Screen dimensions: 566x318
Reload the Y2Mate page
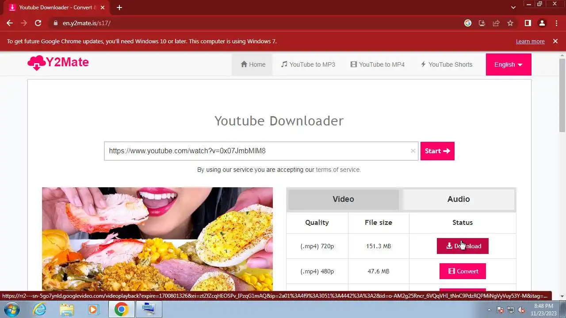coord(38,23)
